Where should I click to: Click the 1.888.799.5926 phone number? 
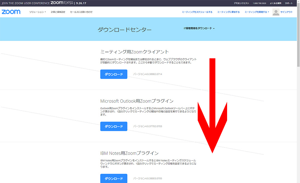click(259, 3)
